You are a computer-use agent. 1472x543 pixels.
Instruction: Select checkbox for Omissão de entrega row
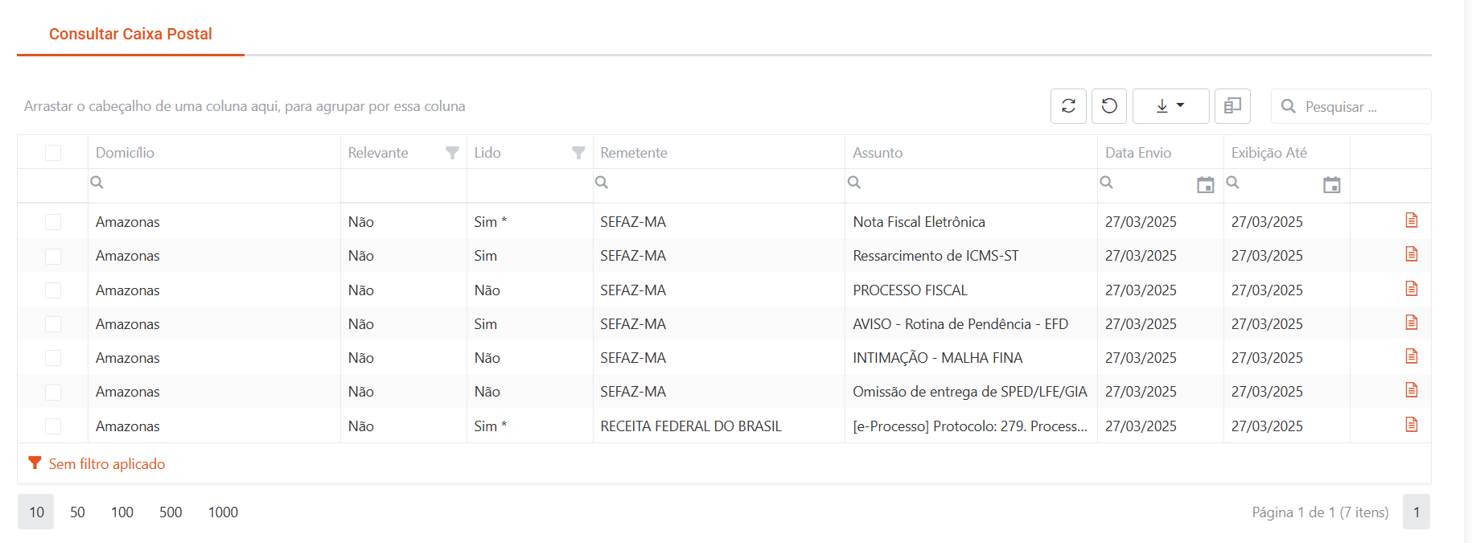point(53,392)
